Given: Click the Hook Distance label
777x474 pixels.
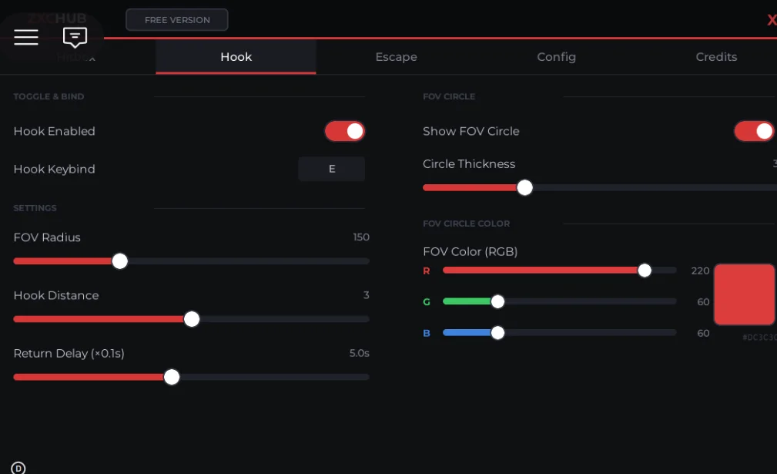Looking at the screenshot, I should [56, 295].
